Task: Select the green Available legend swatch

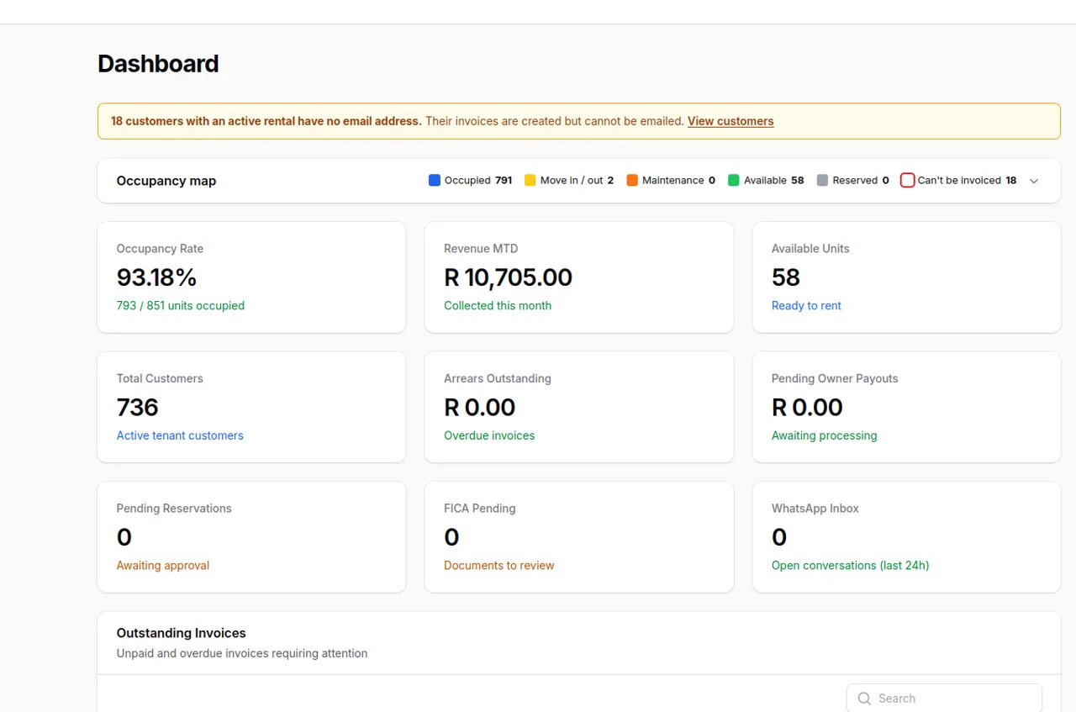Action: pos(734,180)
